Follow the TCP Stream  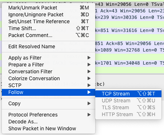pos(129,94)
